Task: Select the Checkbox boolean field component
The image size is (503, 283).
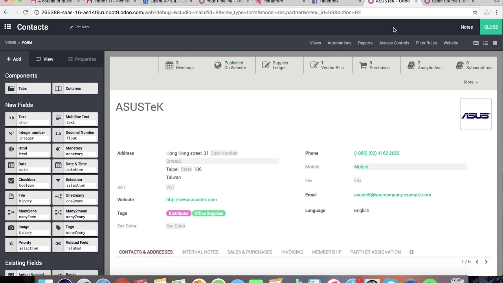Action: [28, 182]
